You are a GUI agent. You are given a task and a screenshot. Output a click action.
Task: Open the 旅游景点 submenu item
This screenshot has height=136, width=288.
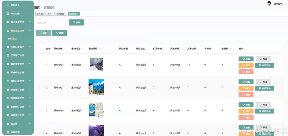click(12, 39)
